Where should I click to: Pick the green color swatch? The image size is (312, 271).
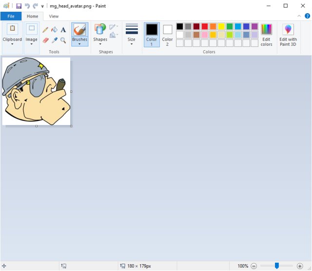[x=230, y=26]
